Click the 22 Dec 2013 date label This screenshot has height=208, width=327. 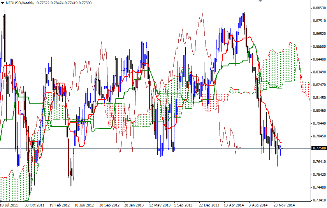[209, 205]
